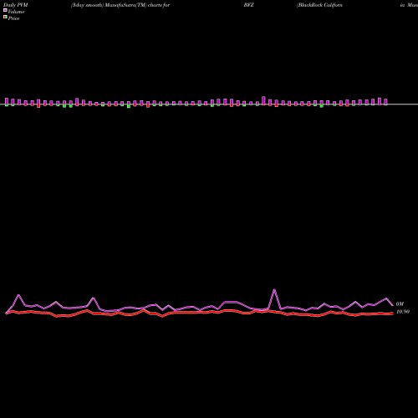The image size is (418, 418).
Task: Click the BlackRock California fund name text
Action: 319,5
